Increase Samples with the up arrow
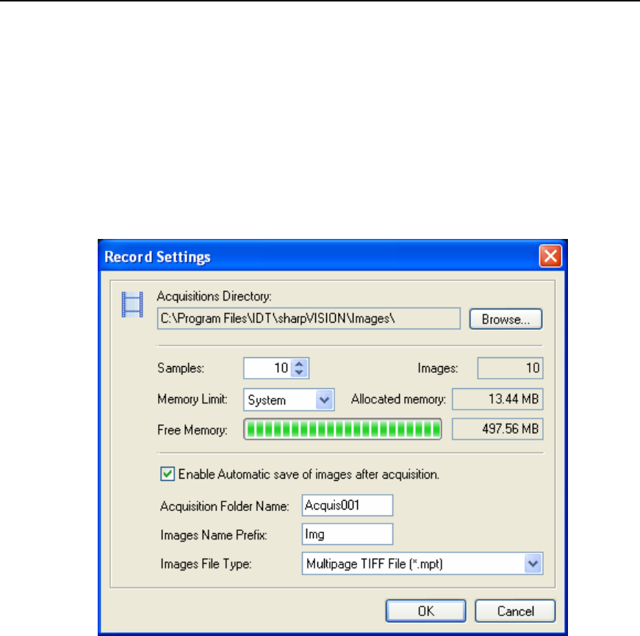Viewport: 640px width, 636px height. click(298, 364)
